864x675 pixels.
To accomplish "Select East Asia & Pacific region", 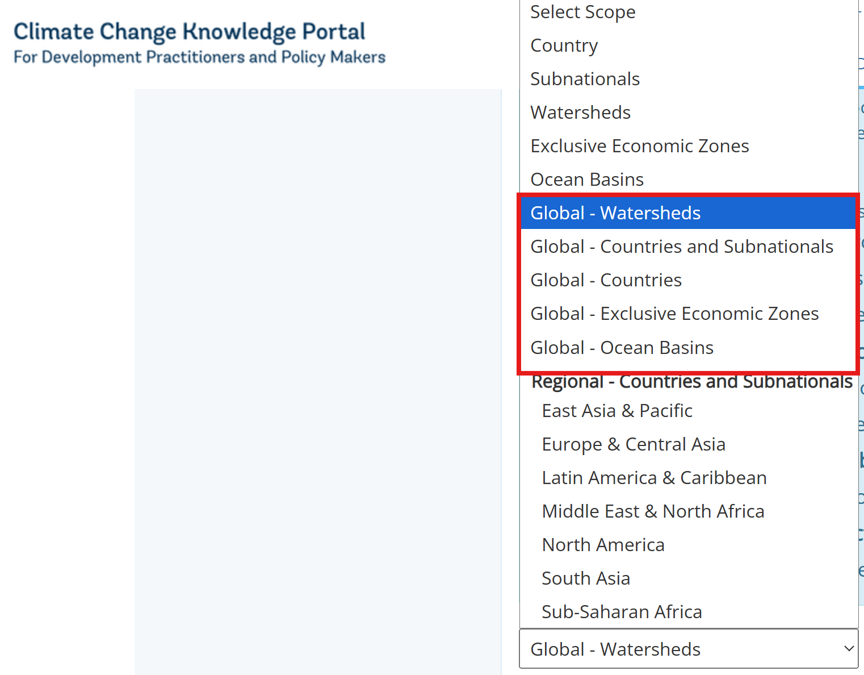I will tap(617, 411).
